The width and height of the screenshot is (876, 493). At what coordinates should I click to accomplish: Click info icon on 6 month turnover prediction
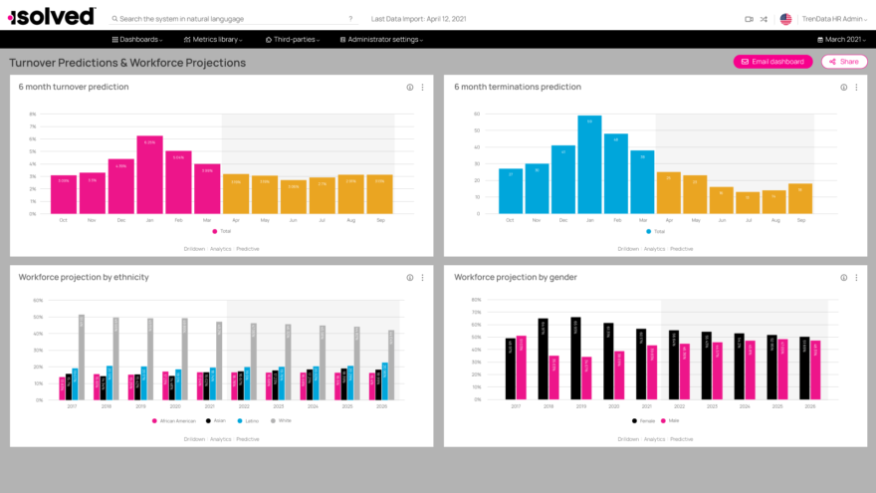click(x=409, y=88)
